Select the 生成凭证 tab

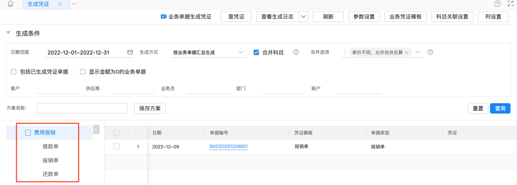point(38,4)
